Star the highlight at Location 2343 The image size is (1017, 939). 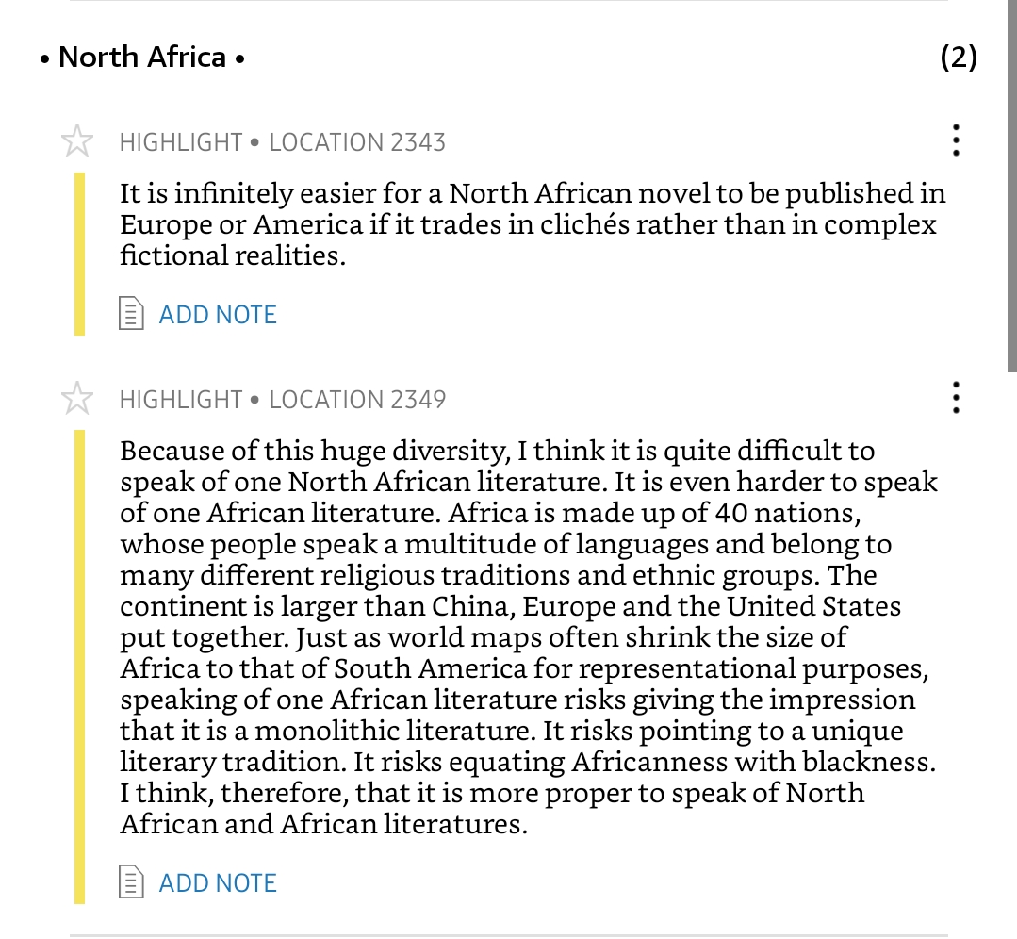(77, 142)
